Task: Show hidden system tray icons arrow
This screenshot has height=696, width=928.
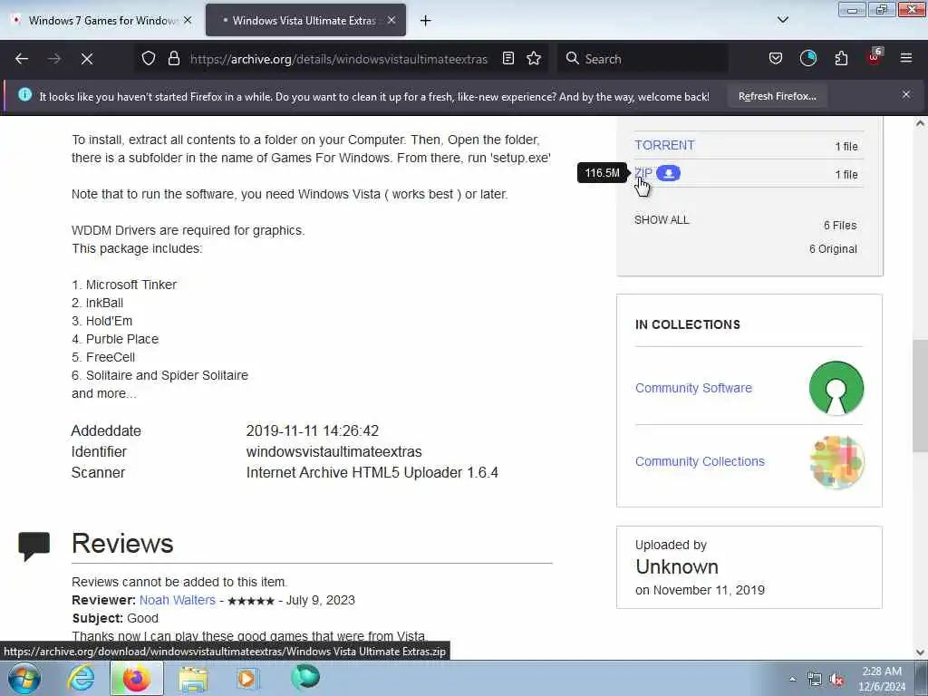Action: coord(792,679)
